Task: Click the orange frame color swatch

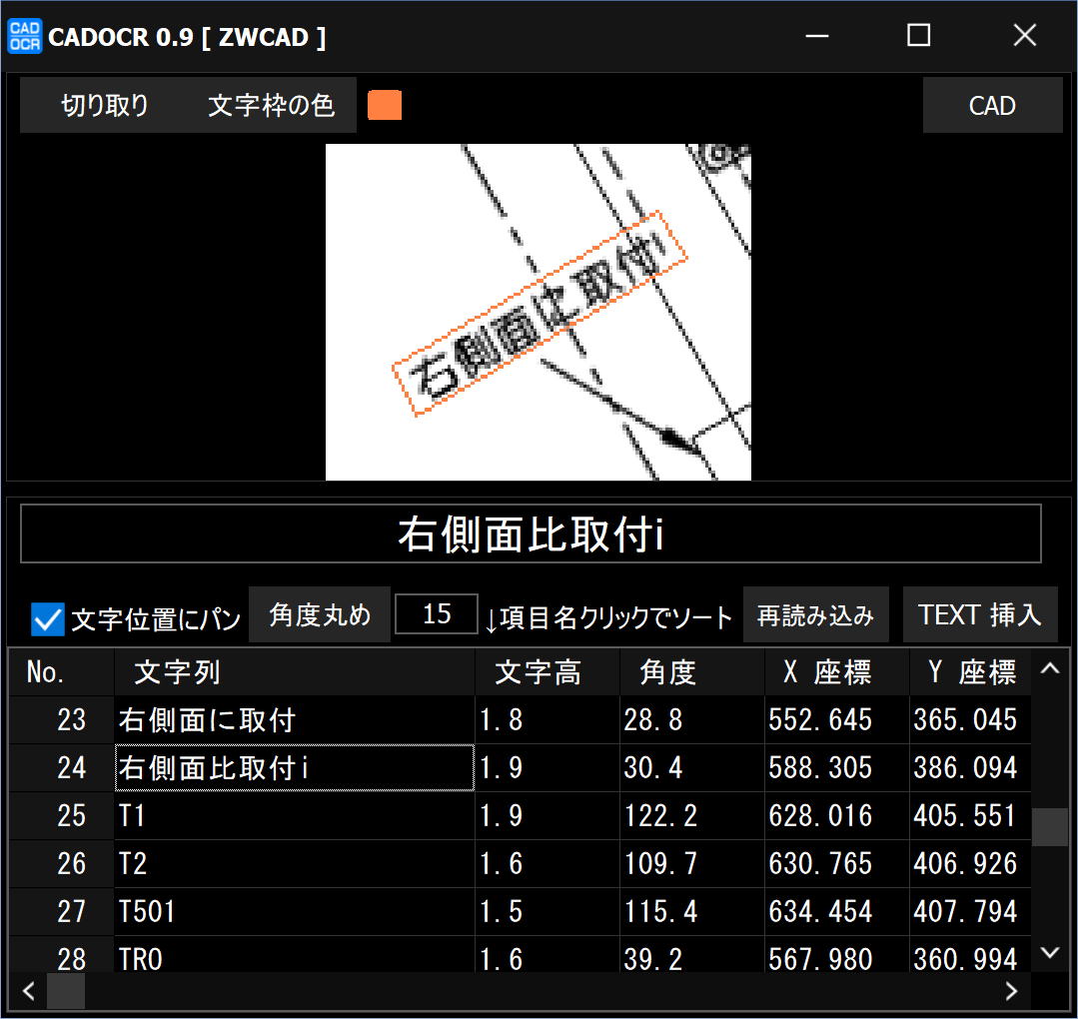Action: pos(385,106)
